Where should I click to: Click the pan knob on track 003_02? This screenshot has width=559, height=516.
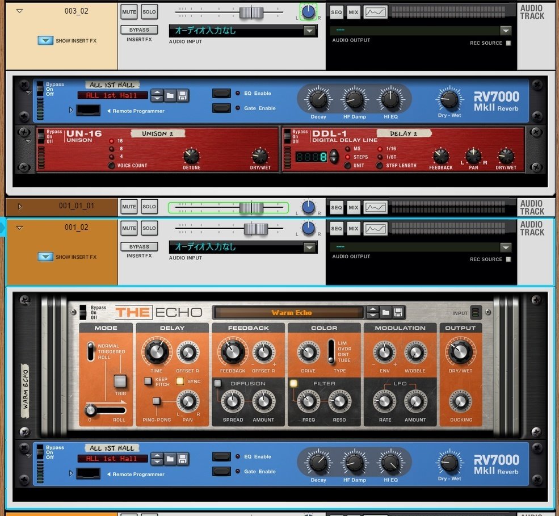(x=308, y=12)
